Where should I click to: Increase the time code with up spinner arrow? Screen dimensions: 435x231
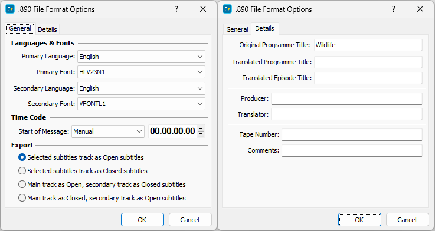(x=201, y=128)
